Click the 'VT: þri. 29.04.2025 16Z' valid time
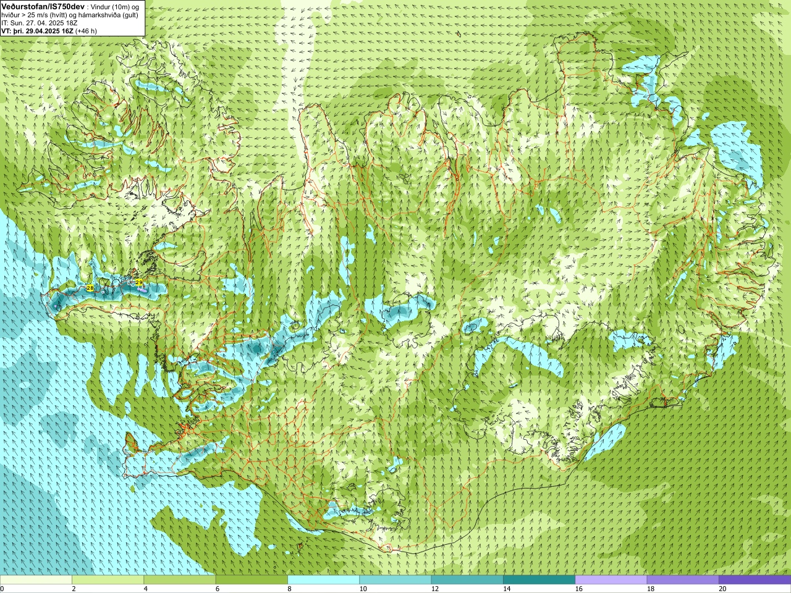 pyautogui.click(x=37, y=30)
